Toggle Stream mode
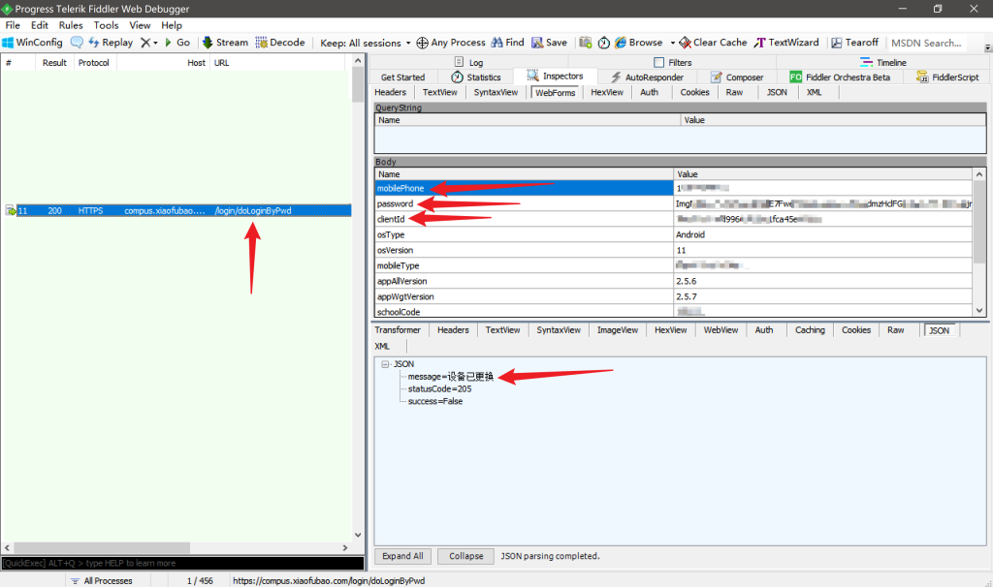The height and width of the screenshot is (587, 993). [225, 43]
